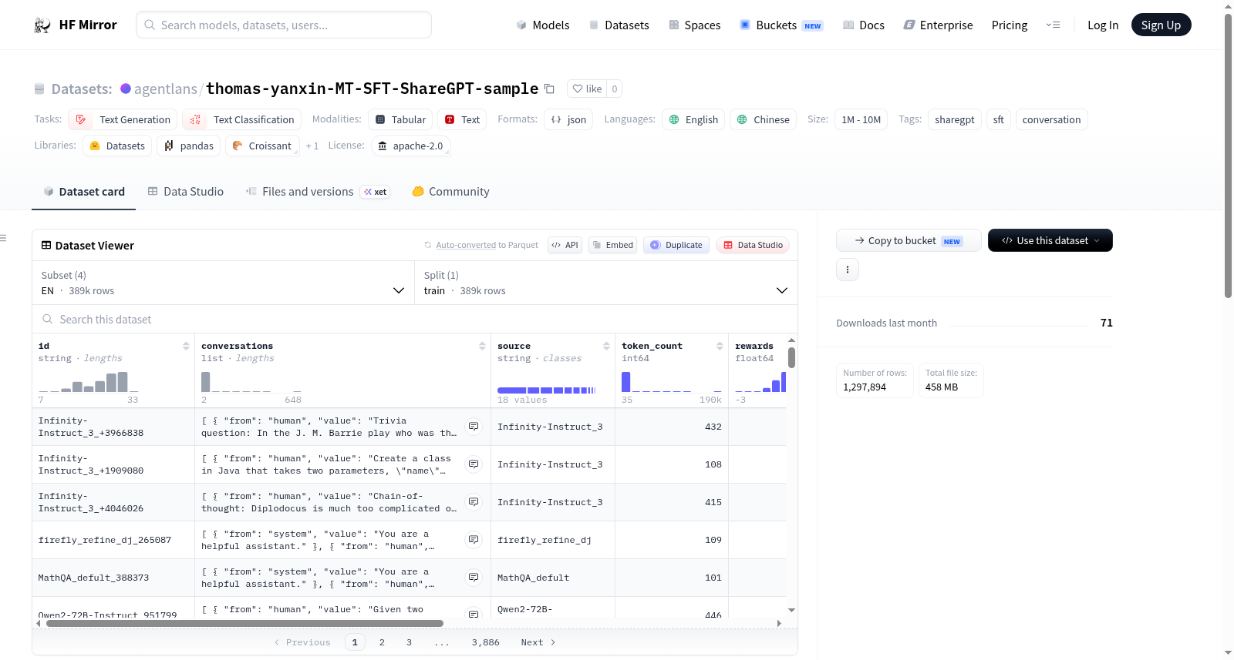Expand conversation in MathQA_defult_388373 row
Screen dimensions: 1234x660
(474, 578)
